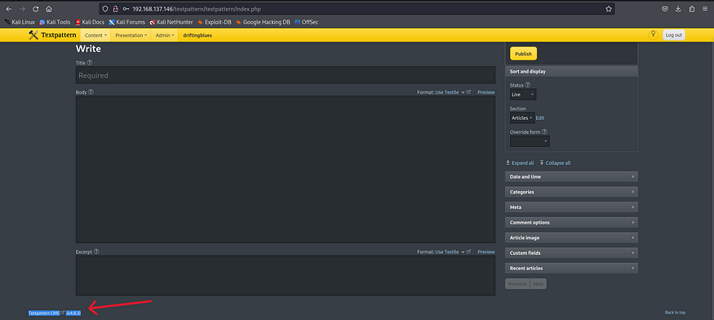Preview the Body content
This screenshot has height=320, width=714.
pos(486,92)
